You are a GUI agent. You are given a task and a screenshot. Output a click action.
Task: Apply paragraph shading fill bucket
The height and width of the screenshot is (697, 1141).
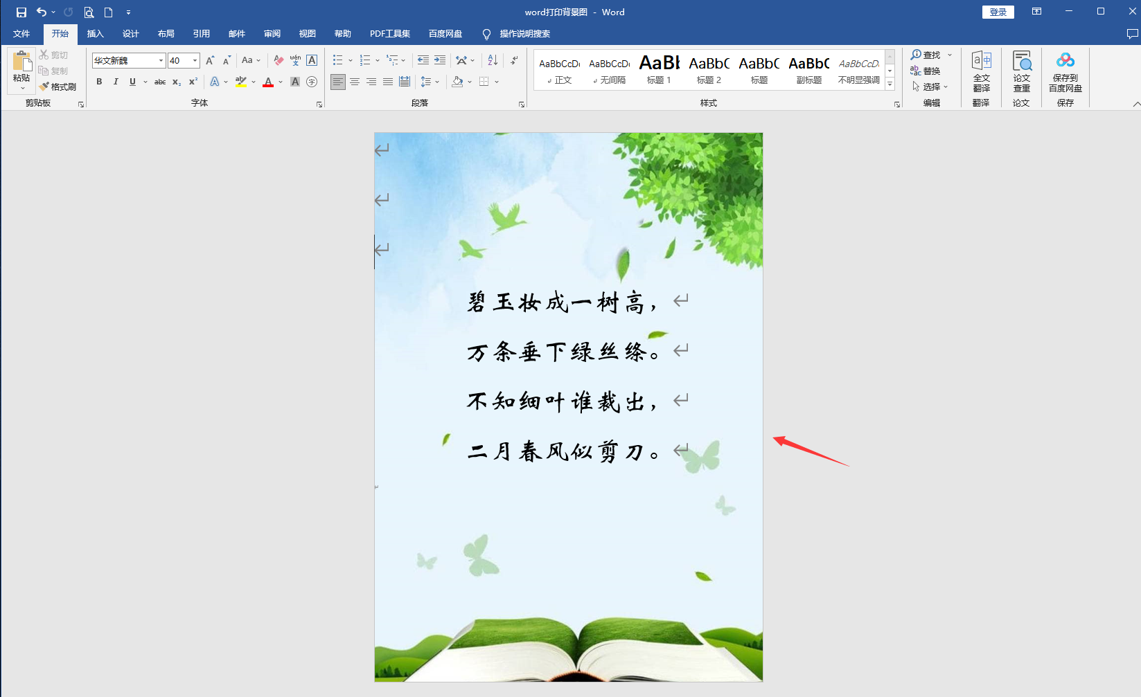click(457, 82)
